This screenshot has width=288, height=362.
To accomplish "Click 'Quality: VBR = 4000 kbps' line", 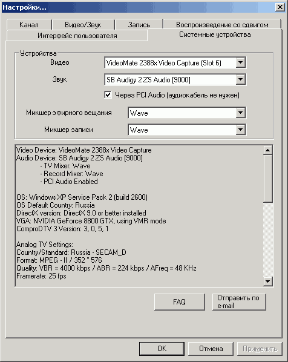I will [x=106, y=268].
